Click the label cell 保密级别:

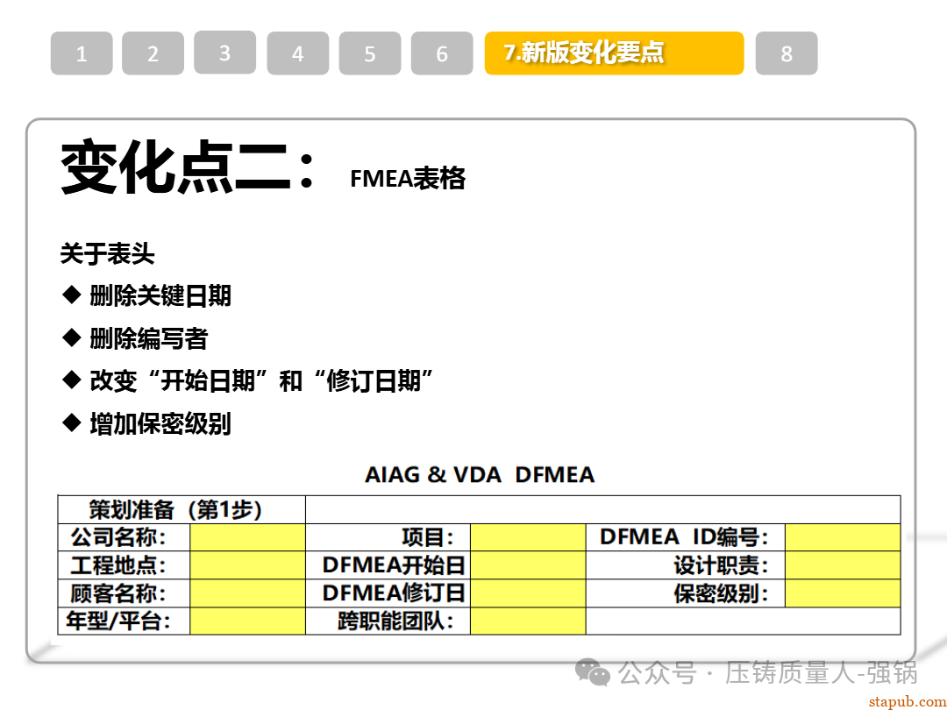(x=686, y=593)
